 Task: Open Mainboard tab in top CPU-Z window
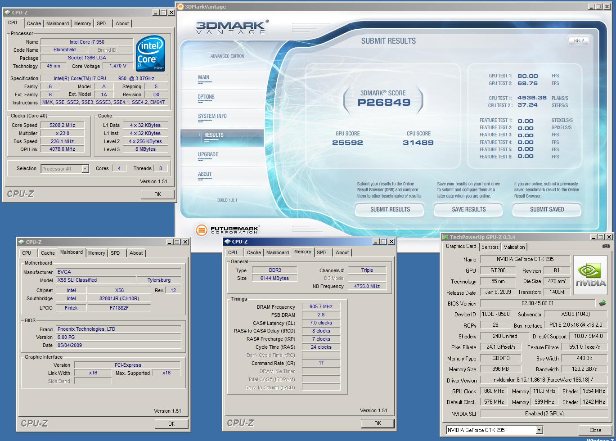58,23
